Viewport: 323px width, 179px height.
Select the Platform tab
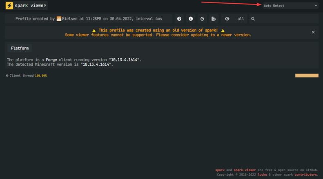tap(20, 48)
